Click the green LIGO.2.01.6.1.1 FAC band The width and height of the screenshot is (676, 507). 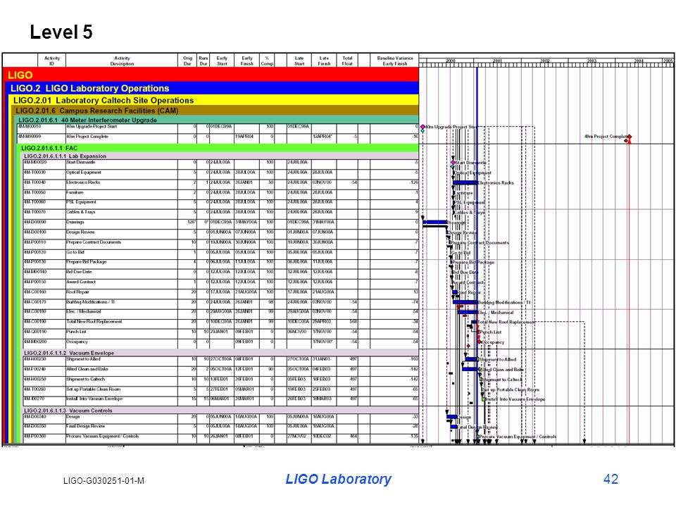(218, 148)
